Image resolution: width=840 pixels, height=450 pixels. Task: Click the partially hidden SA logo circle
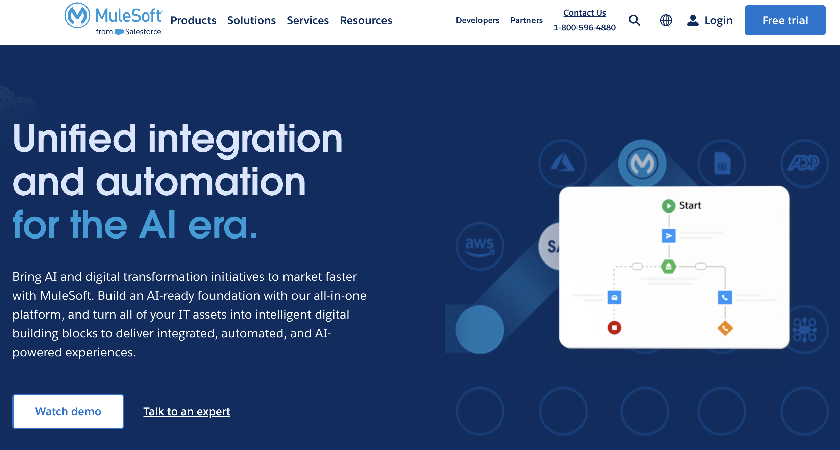click(549, 246)
